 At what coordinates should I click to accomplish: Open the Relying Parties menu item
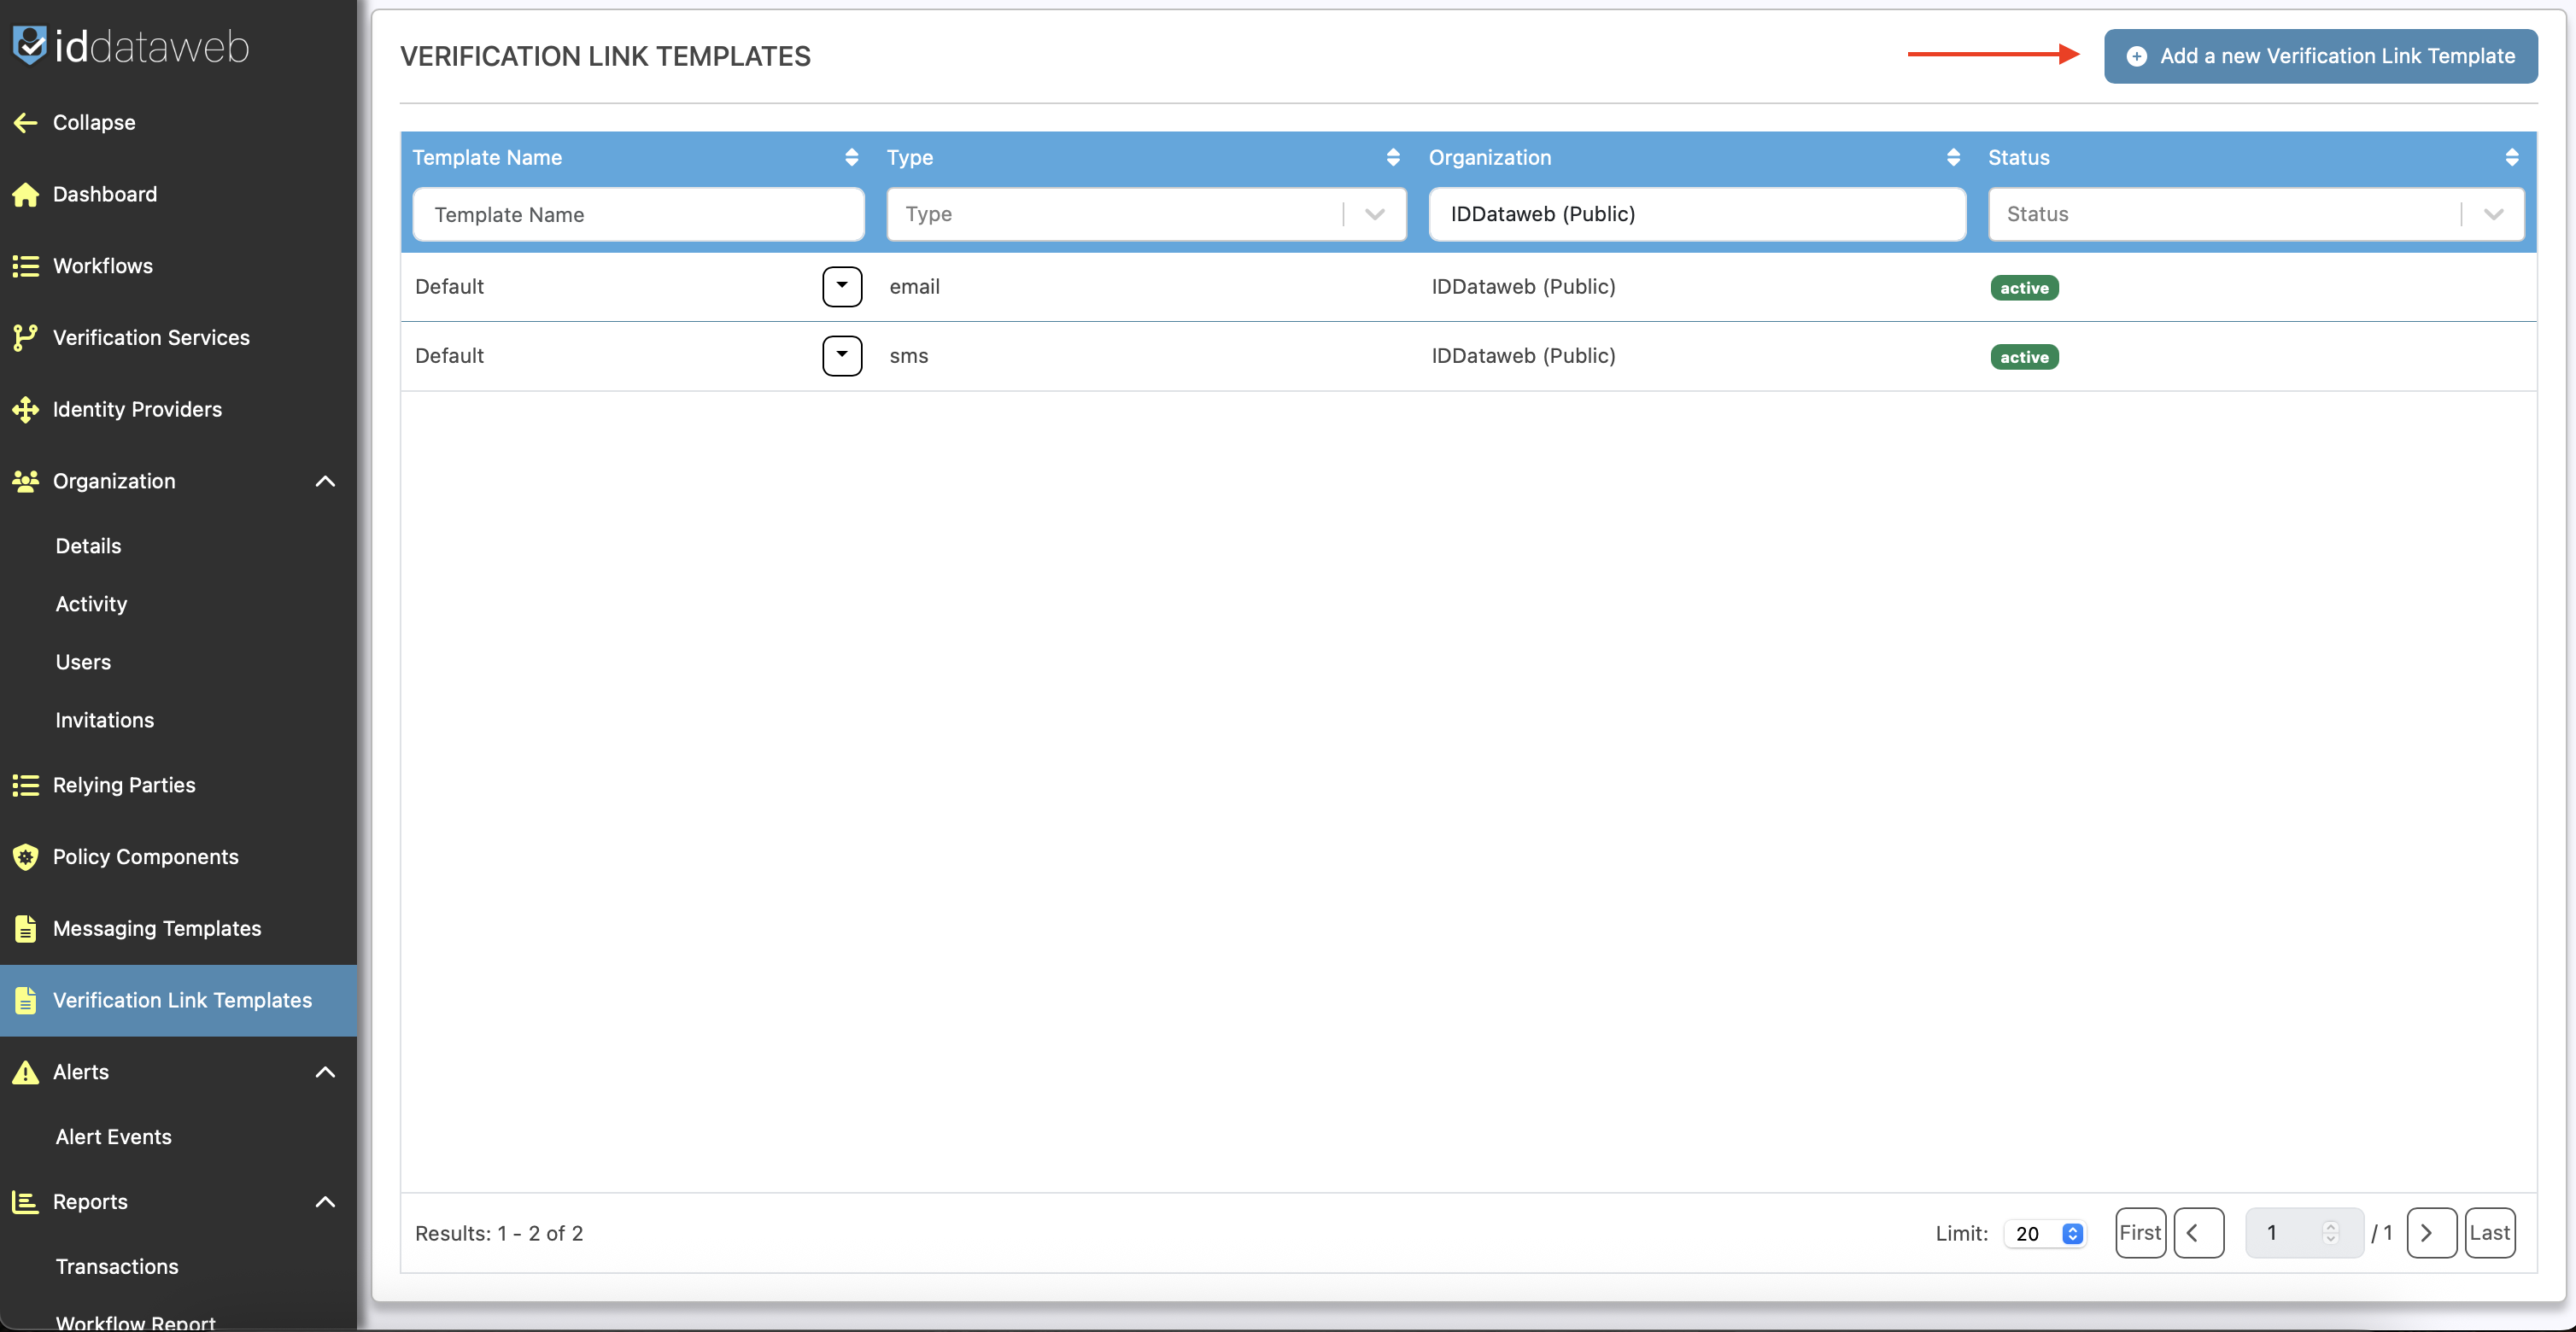[x=124, y=785]
